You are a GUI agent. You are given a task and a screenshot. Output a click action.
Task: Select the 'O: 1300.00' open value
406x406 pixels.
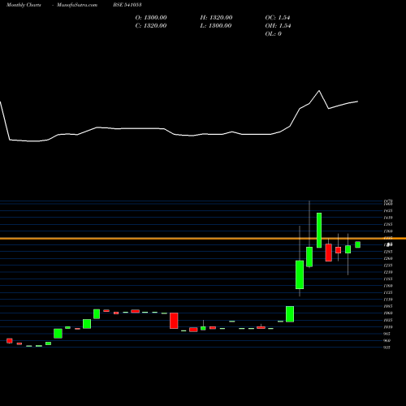151,18
